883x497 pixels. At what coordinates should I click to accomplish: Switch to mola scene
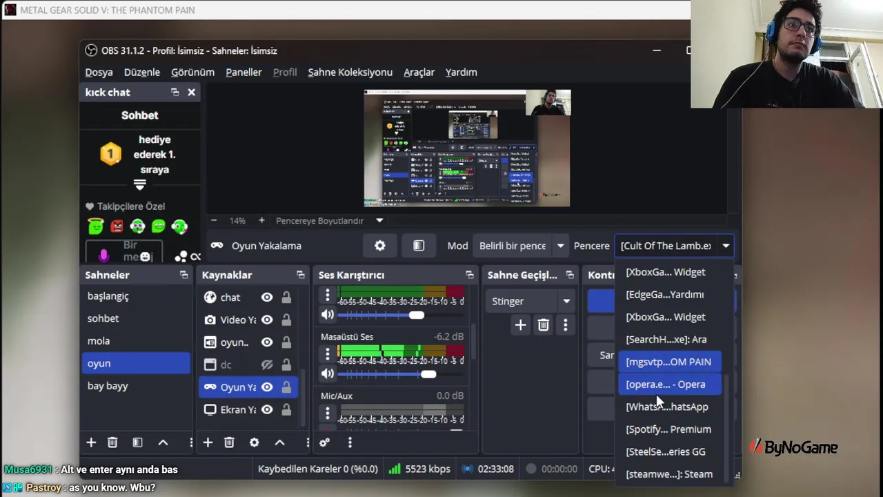[x=136, y=341]
